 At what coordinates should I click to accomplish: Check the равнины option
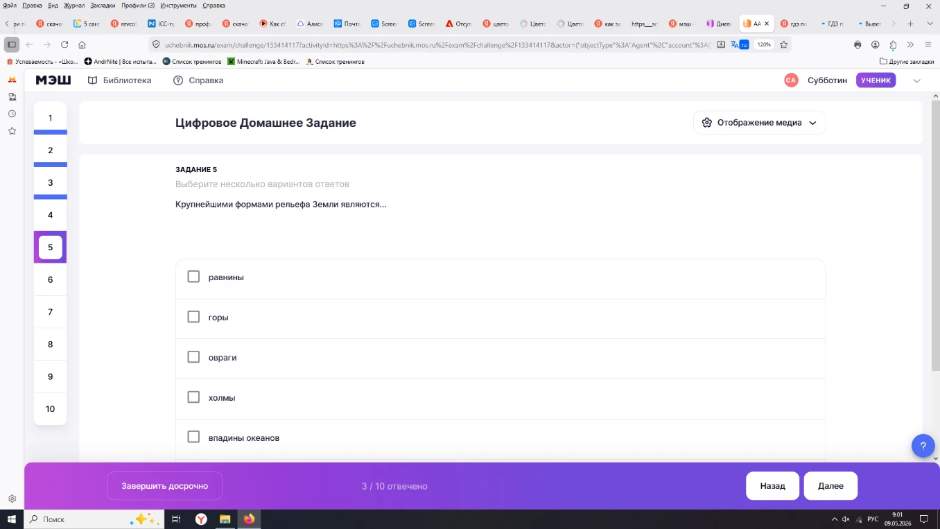(x=193, y=277)
